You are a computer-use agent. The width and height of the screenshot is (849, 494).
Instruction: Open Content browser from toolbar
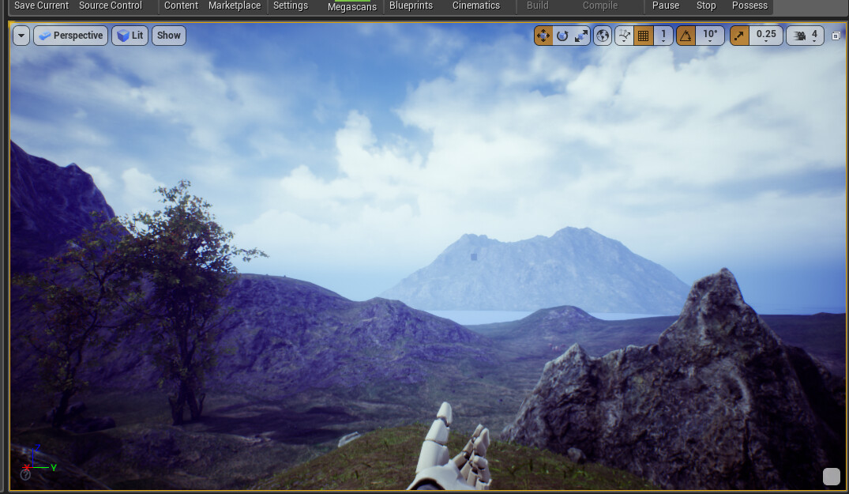181,6
